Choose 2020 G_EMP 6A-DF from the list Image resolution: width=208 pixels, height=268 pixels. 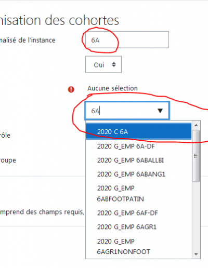(138, 146)
